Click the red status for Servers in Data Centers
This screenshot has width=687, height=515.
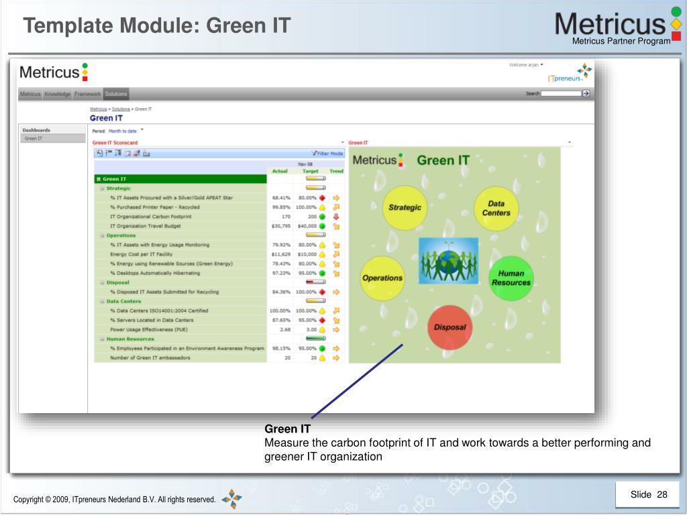pos(322,321)
